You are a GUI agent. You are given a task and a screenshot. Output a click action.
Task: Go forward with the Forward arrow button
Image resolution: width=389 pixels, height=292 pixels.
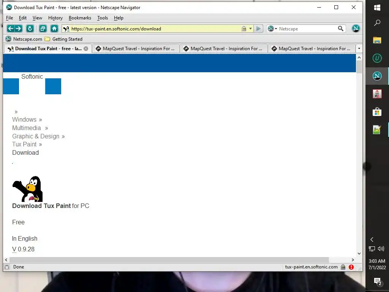[19, 29]
